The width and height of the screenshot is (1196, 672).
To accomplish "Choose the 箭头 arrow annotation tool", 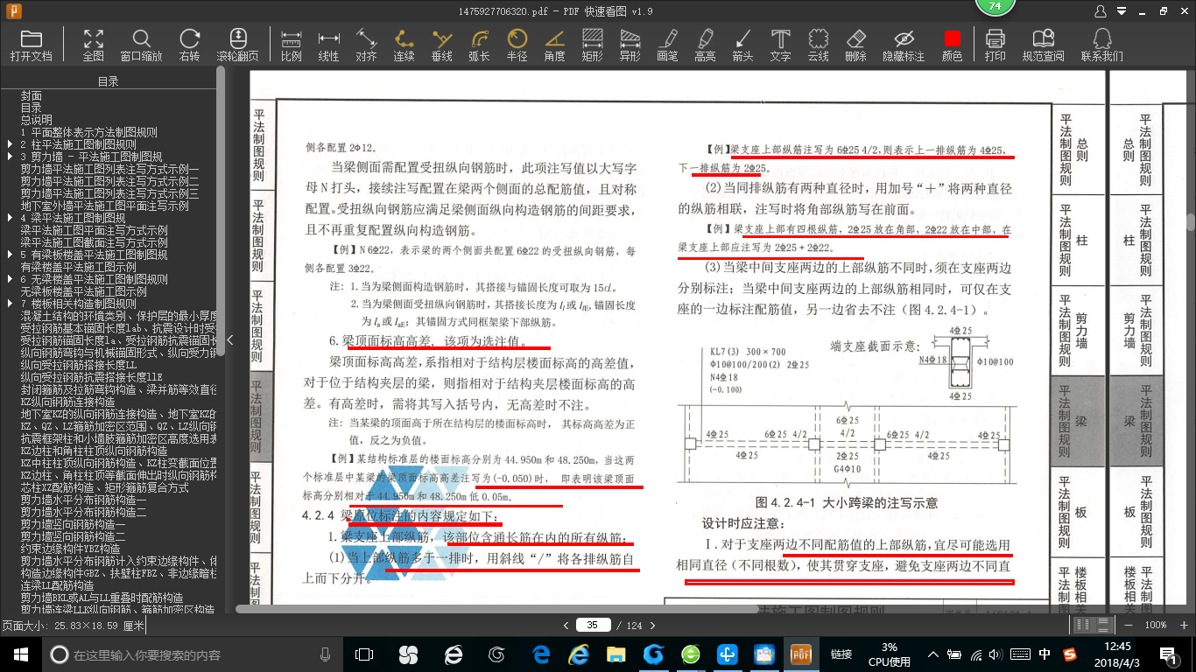I will click(x=743, y=45).
